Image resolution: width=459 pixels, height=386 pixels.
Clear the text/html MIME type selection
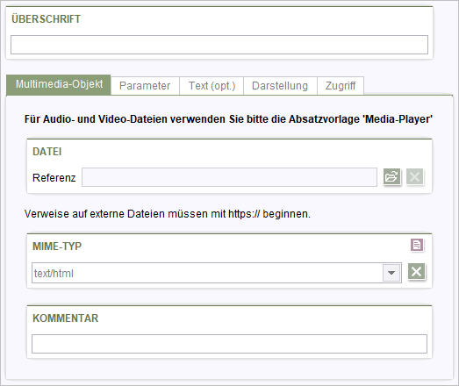click(x=417, y=272)
